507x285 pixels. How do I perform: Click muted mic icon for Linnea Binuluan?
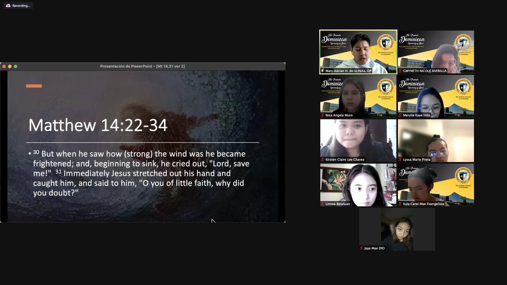coord(322,204)
